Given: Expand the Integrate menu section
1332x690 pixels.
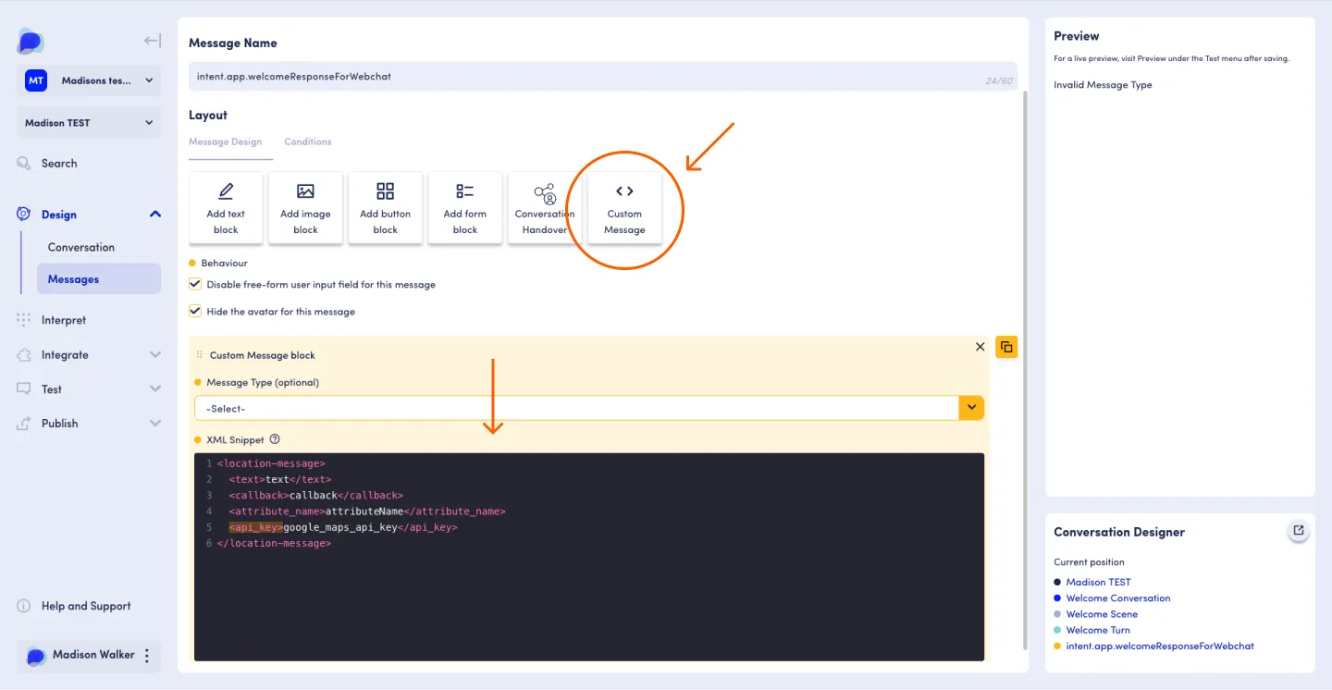Looking at the screenshot, I should point(155,355).
